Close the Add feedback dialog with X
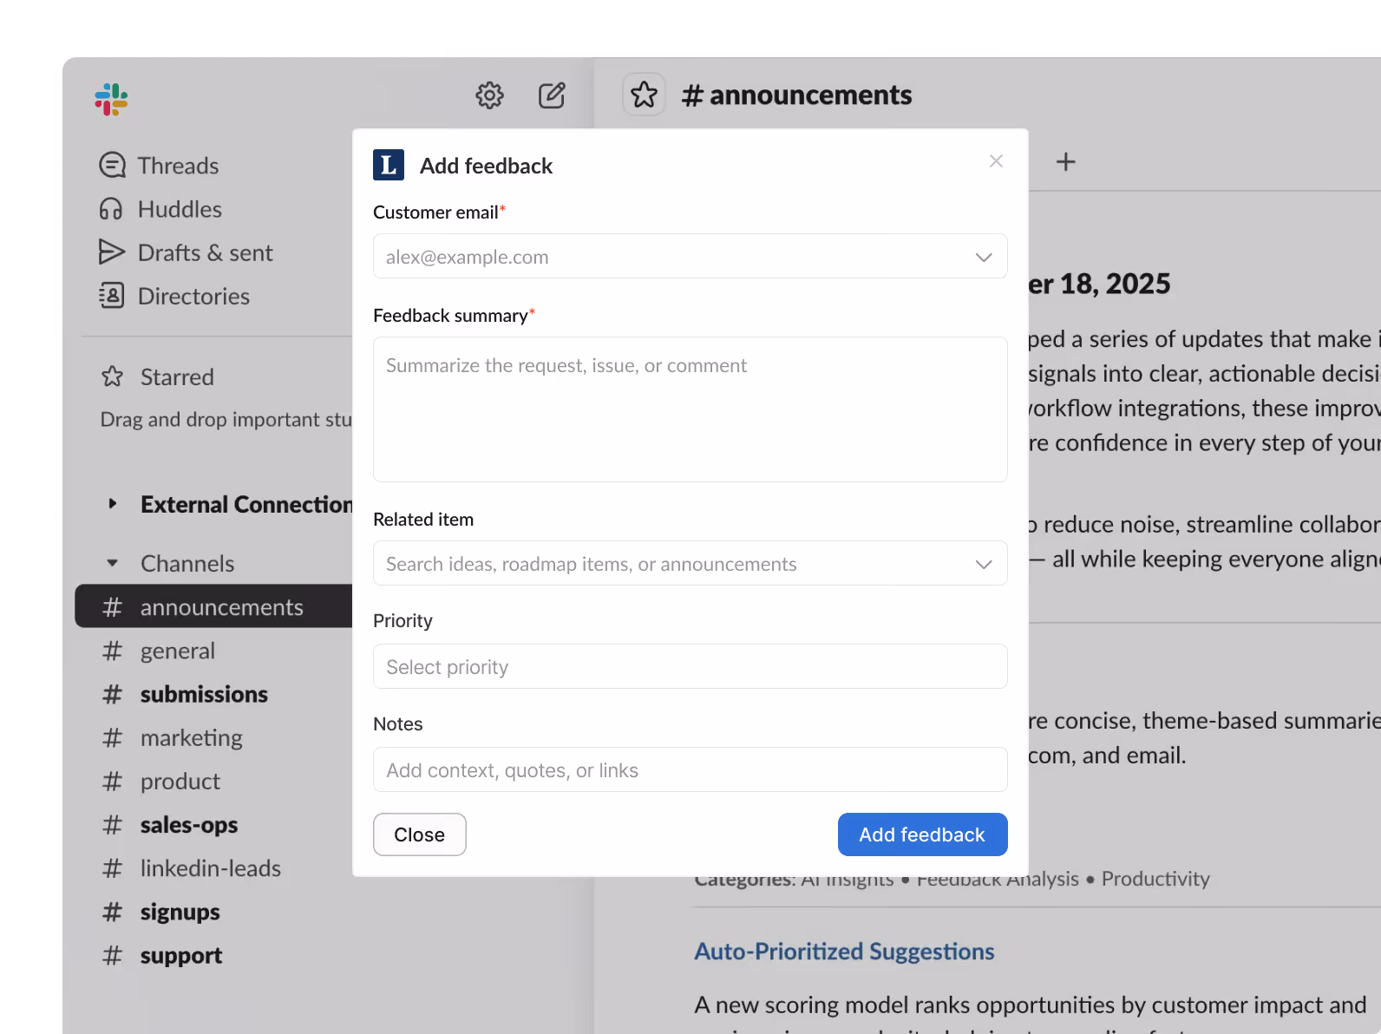This screenshot has height=1034, width=1381. pyautogui.click(x=996, y=161)
